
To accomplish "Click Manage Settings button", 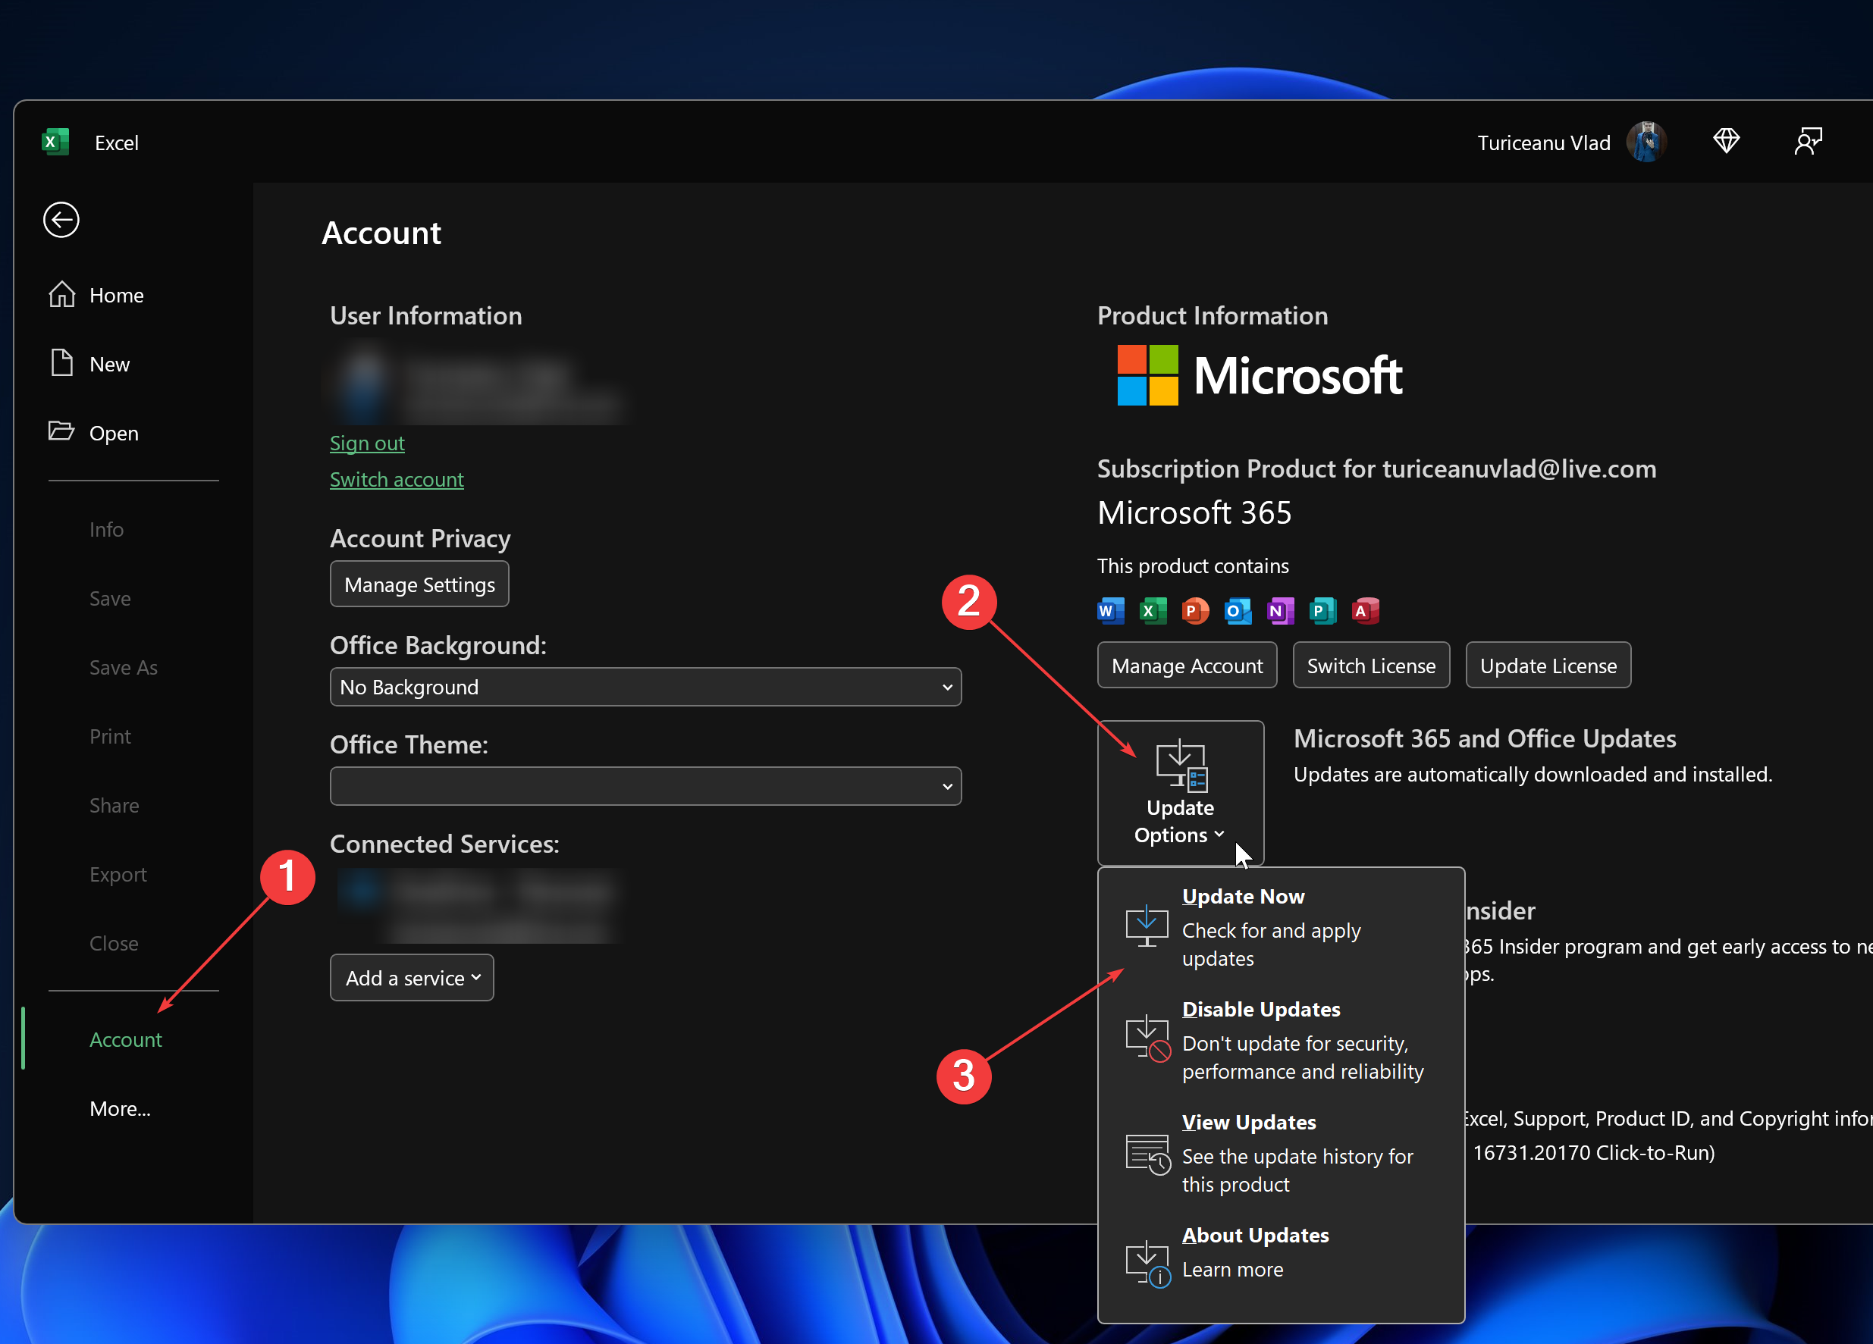I will 419,584.
